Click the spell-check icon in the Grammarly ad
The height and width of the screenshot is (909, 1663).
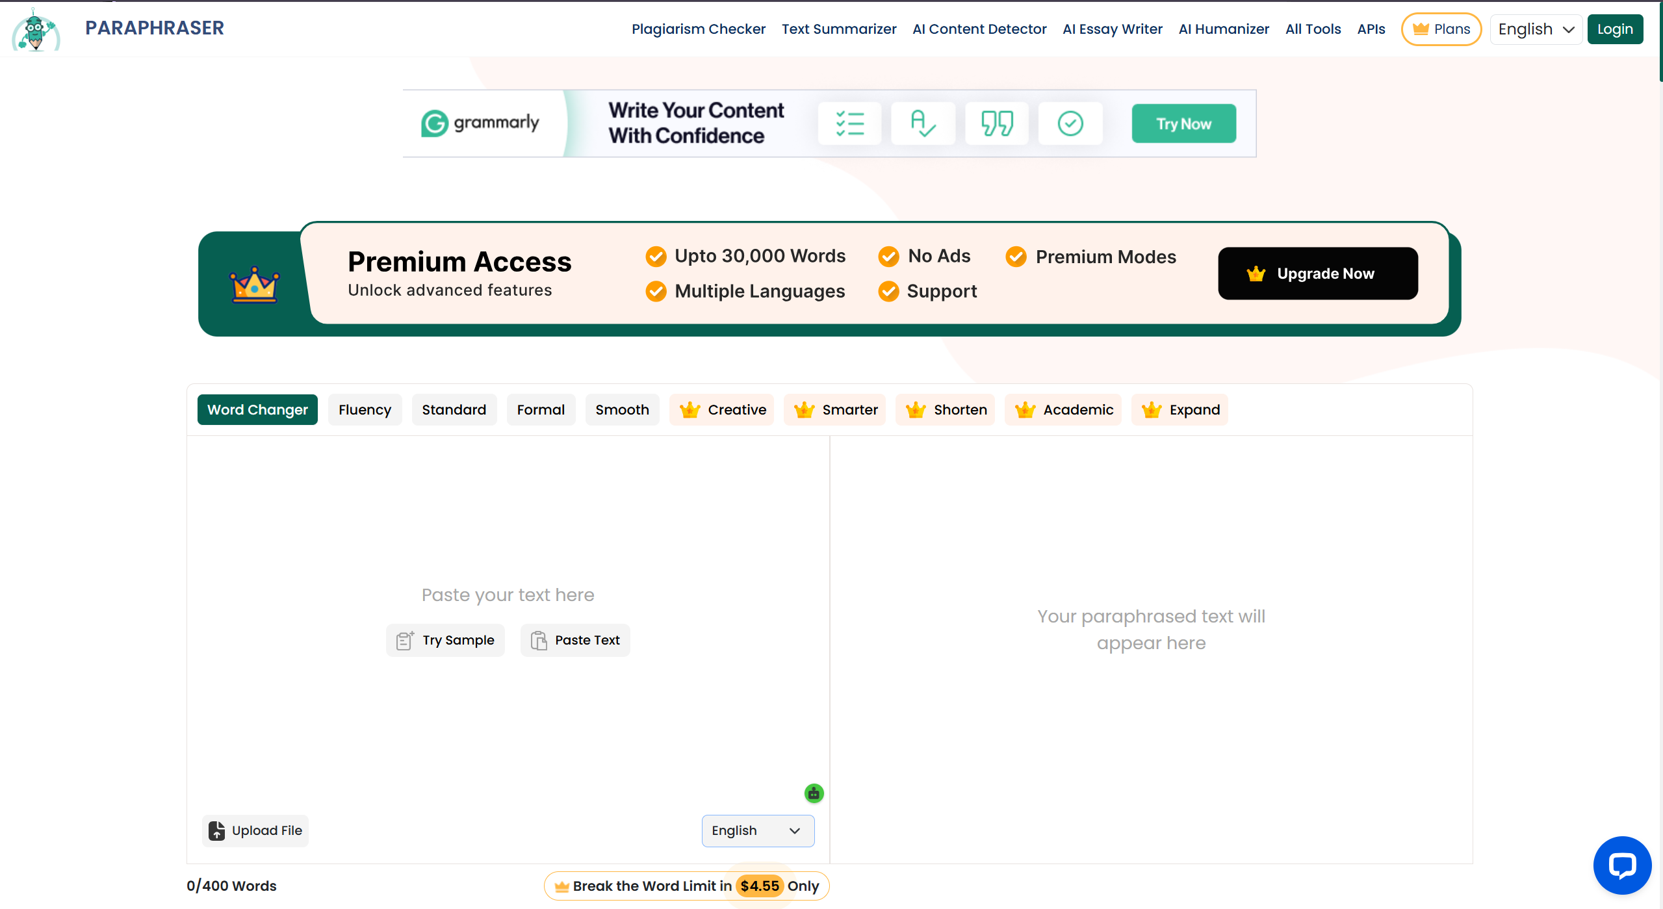[x=923, y=123]
